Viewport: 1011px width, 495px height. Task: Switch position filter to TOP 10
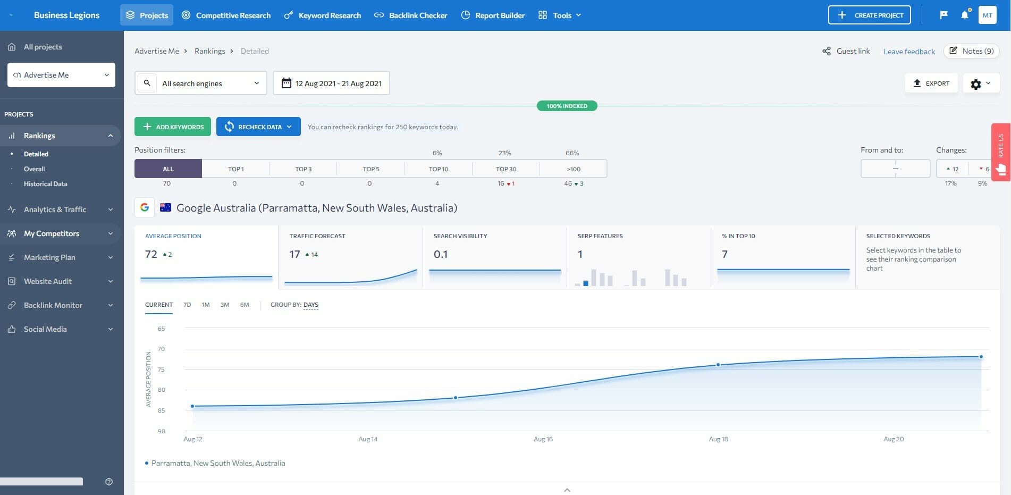pos(437,169)
